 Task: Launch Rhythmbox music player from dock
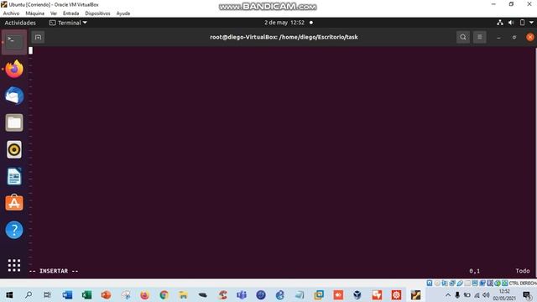pyautogui.click(x=14, y=149)
